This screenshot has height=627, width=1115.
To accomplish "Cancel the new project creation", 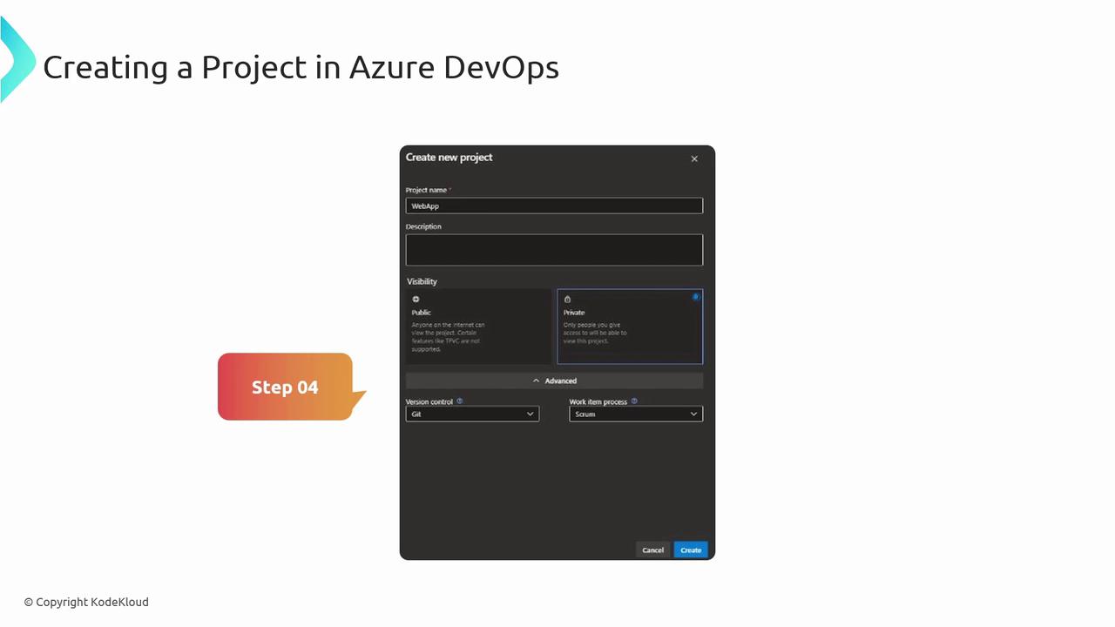I will (x=653, y=549).
